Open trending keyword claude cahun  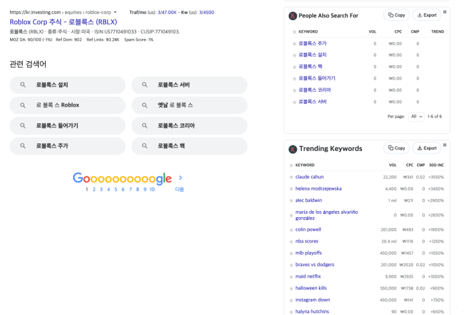click(x=310, y=177)
